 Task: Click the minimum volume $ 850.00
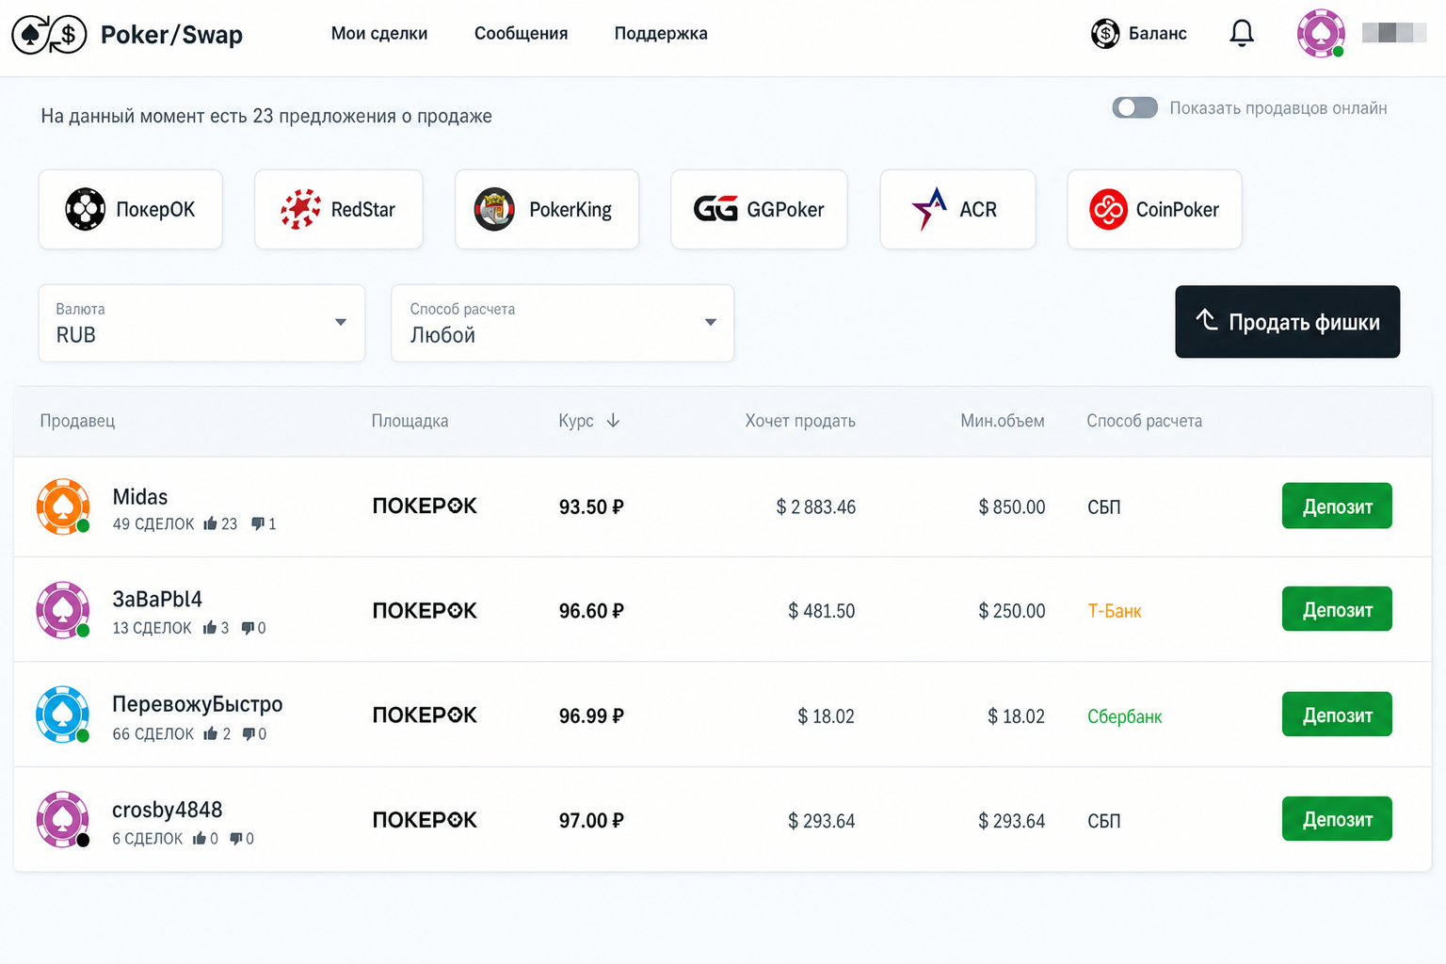1012,507
